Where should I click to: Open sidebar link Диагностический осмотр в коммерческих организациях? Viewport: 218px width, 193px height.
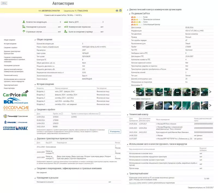click(x=14, y=70)
